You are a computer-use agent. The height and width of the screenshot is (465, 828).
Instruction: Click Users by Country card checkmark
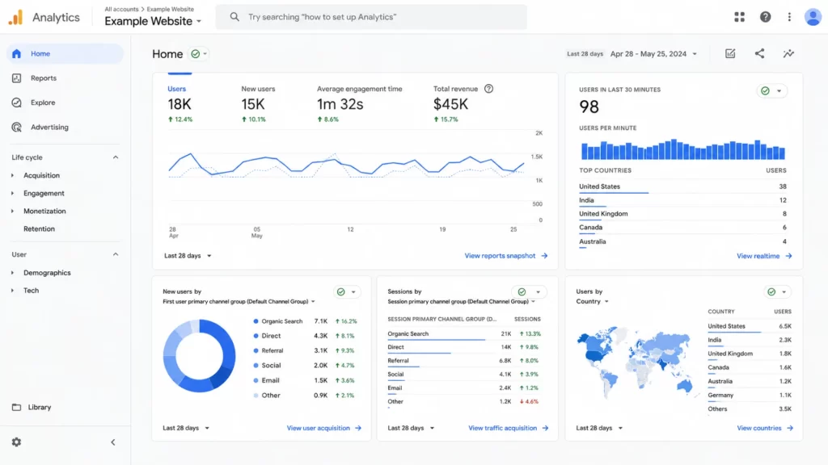point(771,291)
